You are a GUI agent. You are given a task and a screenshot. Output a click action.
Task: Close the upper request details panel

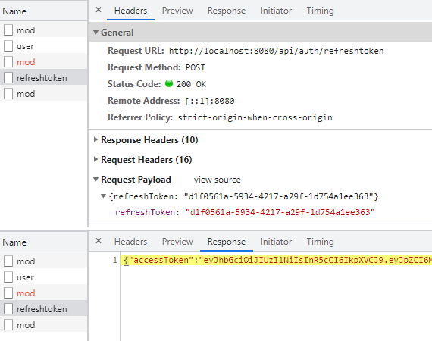tap(99, 10)
